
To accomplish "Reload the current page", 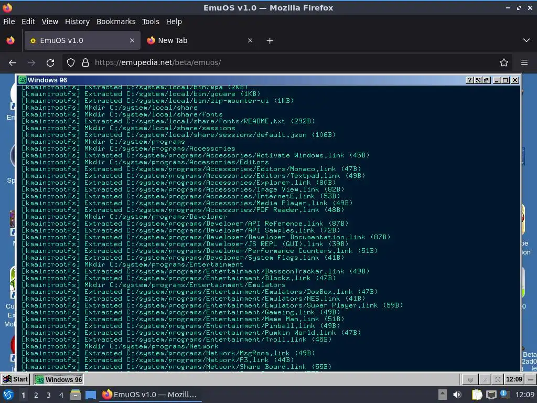I will click(50, 63).
